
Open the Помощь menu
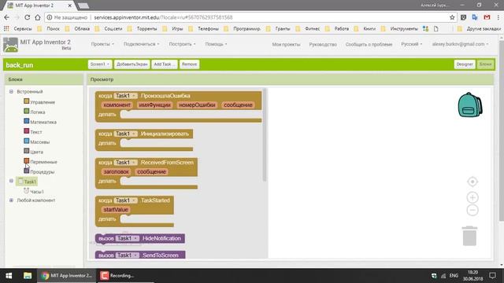pos(216,44)
